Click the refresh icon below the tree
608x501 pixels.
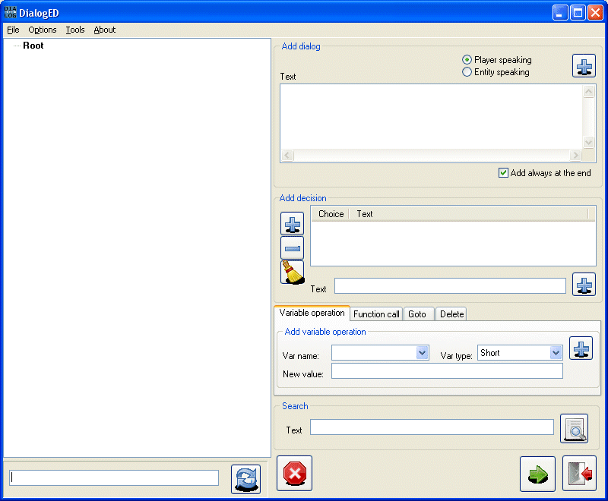point(245,479)
